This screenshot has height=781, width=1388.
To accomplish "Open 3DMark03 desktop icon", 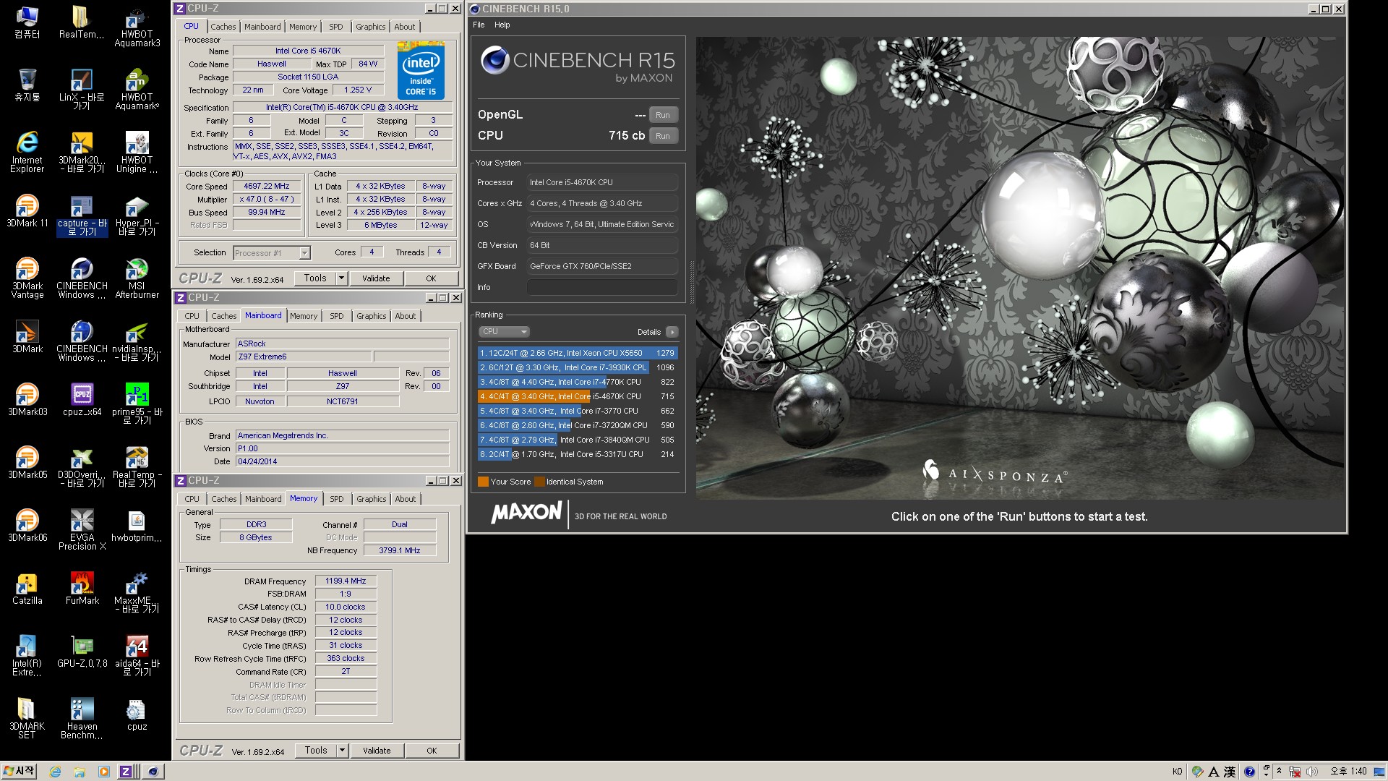I will point(27,400).
